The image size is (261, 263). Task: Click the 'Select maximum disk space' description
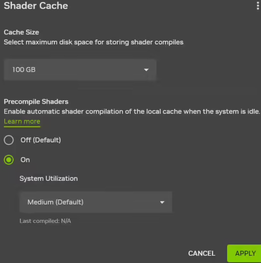pyautogui.click(x=94, y=42)
